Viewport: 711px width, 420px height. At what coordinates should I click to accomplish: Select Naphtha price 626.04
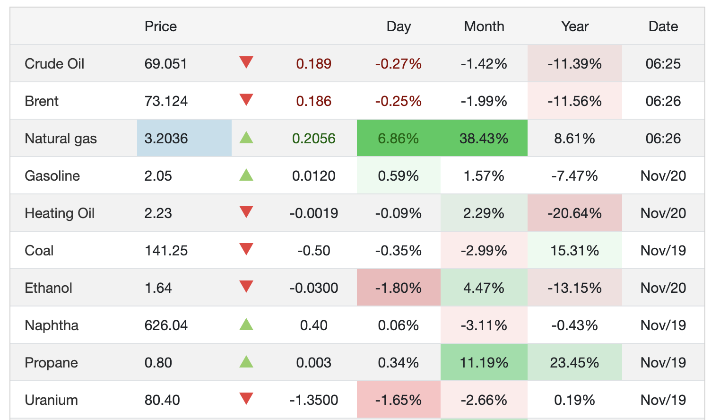166,325
